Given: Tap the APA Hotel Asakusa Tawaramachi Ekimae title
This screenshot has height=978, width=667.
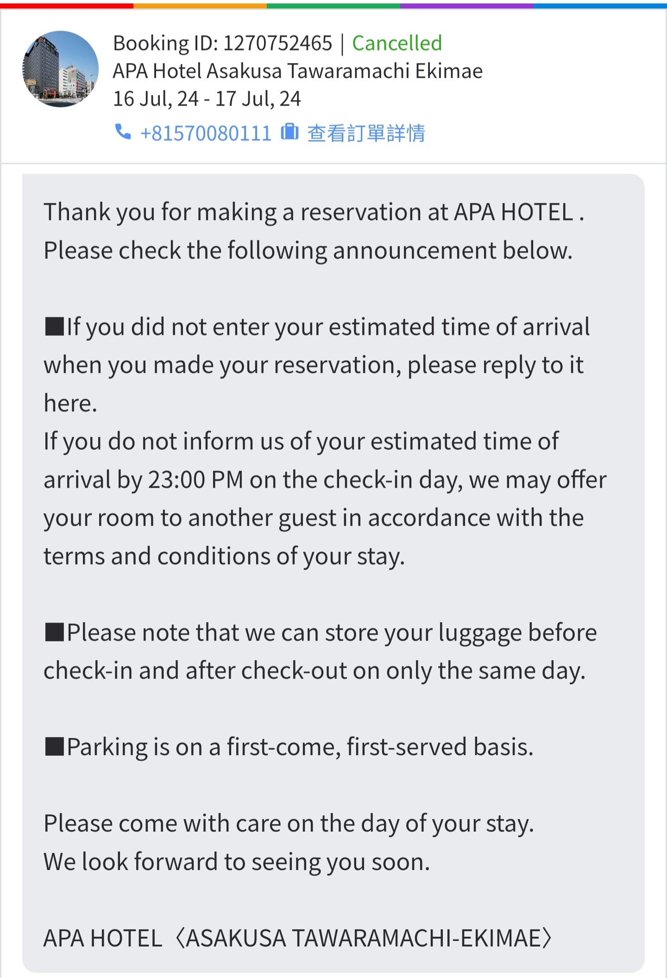Looking at the screenshot, I should pos(298,71).
